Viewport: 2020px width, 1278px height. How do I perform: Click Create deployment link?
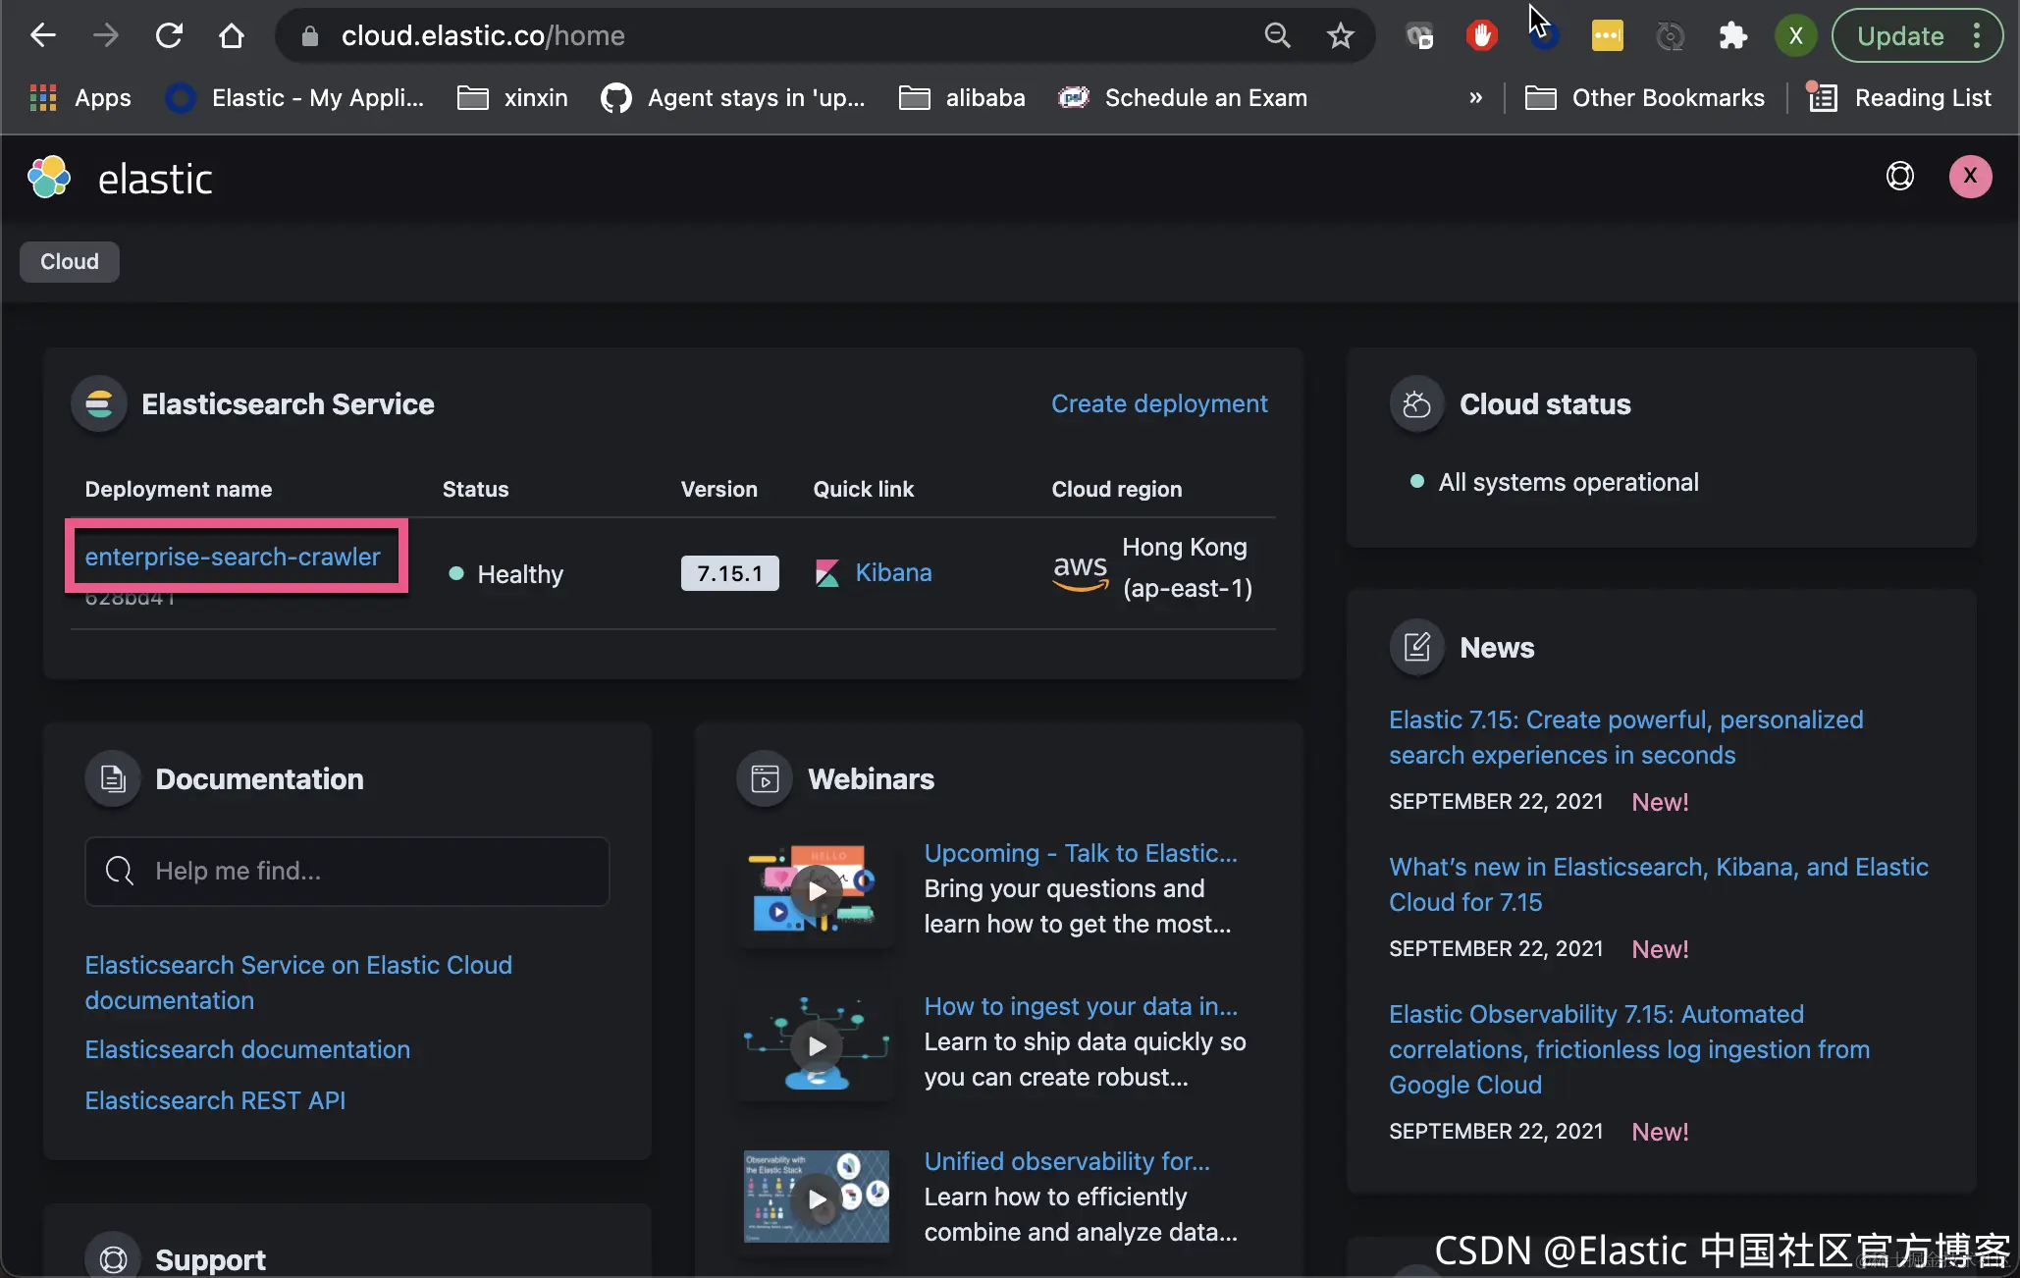tap(1159, 403)
